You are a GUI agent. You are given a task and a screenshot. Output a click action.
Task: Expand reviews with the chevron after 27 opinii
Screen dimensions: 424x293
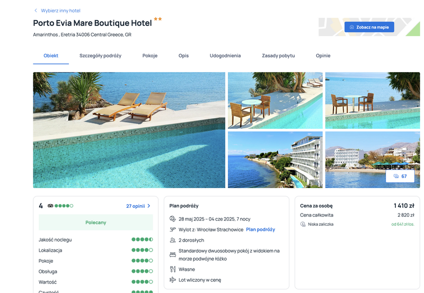click(149, 206)
